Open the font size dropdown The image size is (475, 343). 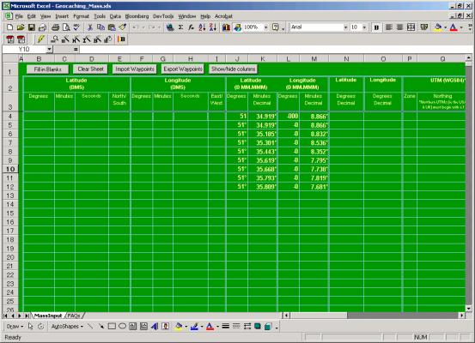(x=364, y=27)
